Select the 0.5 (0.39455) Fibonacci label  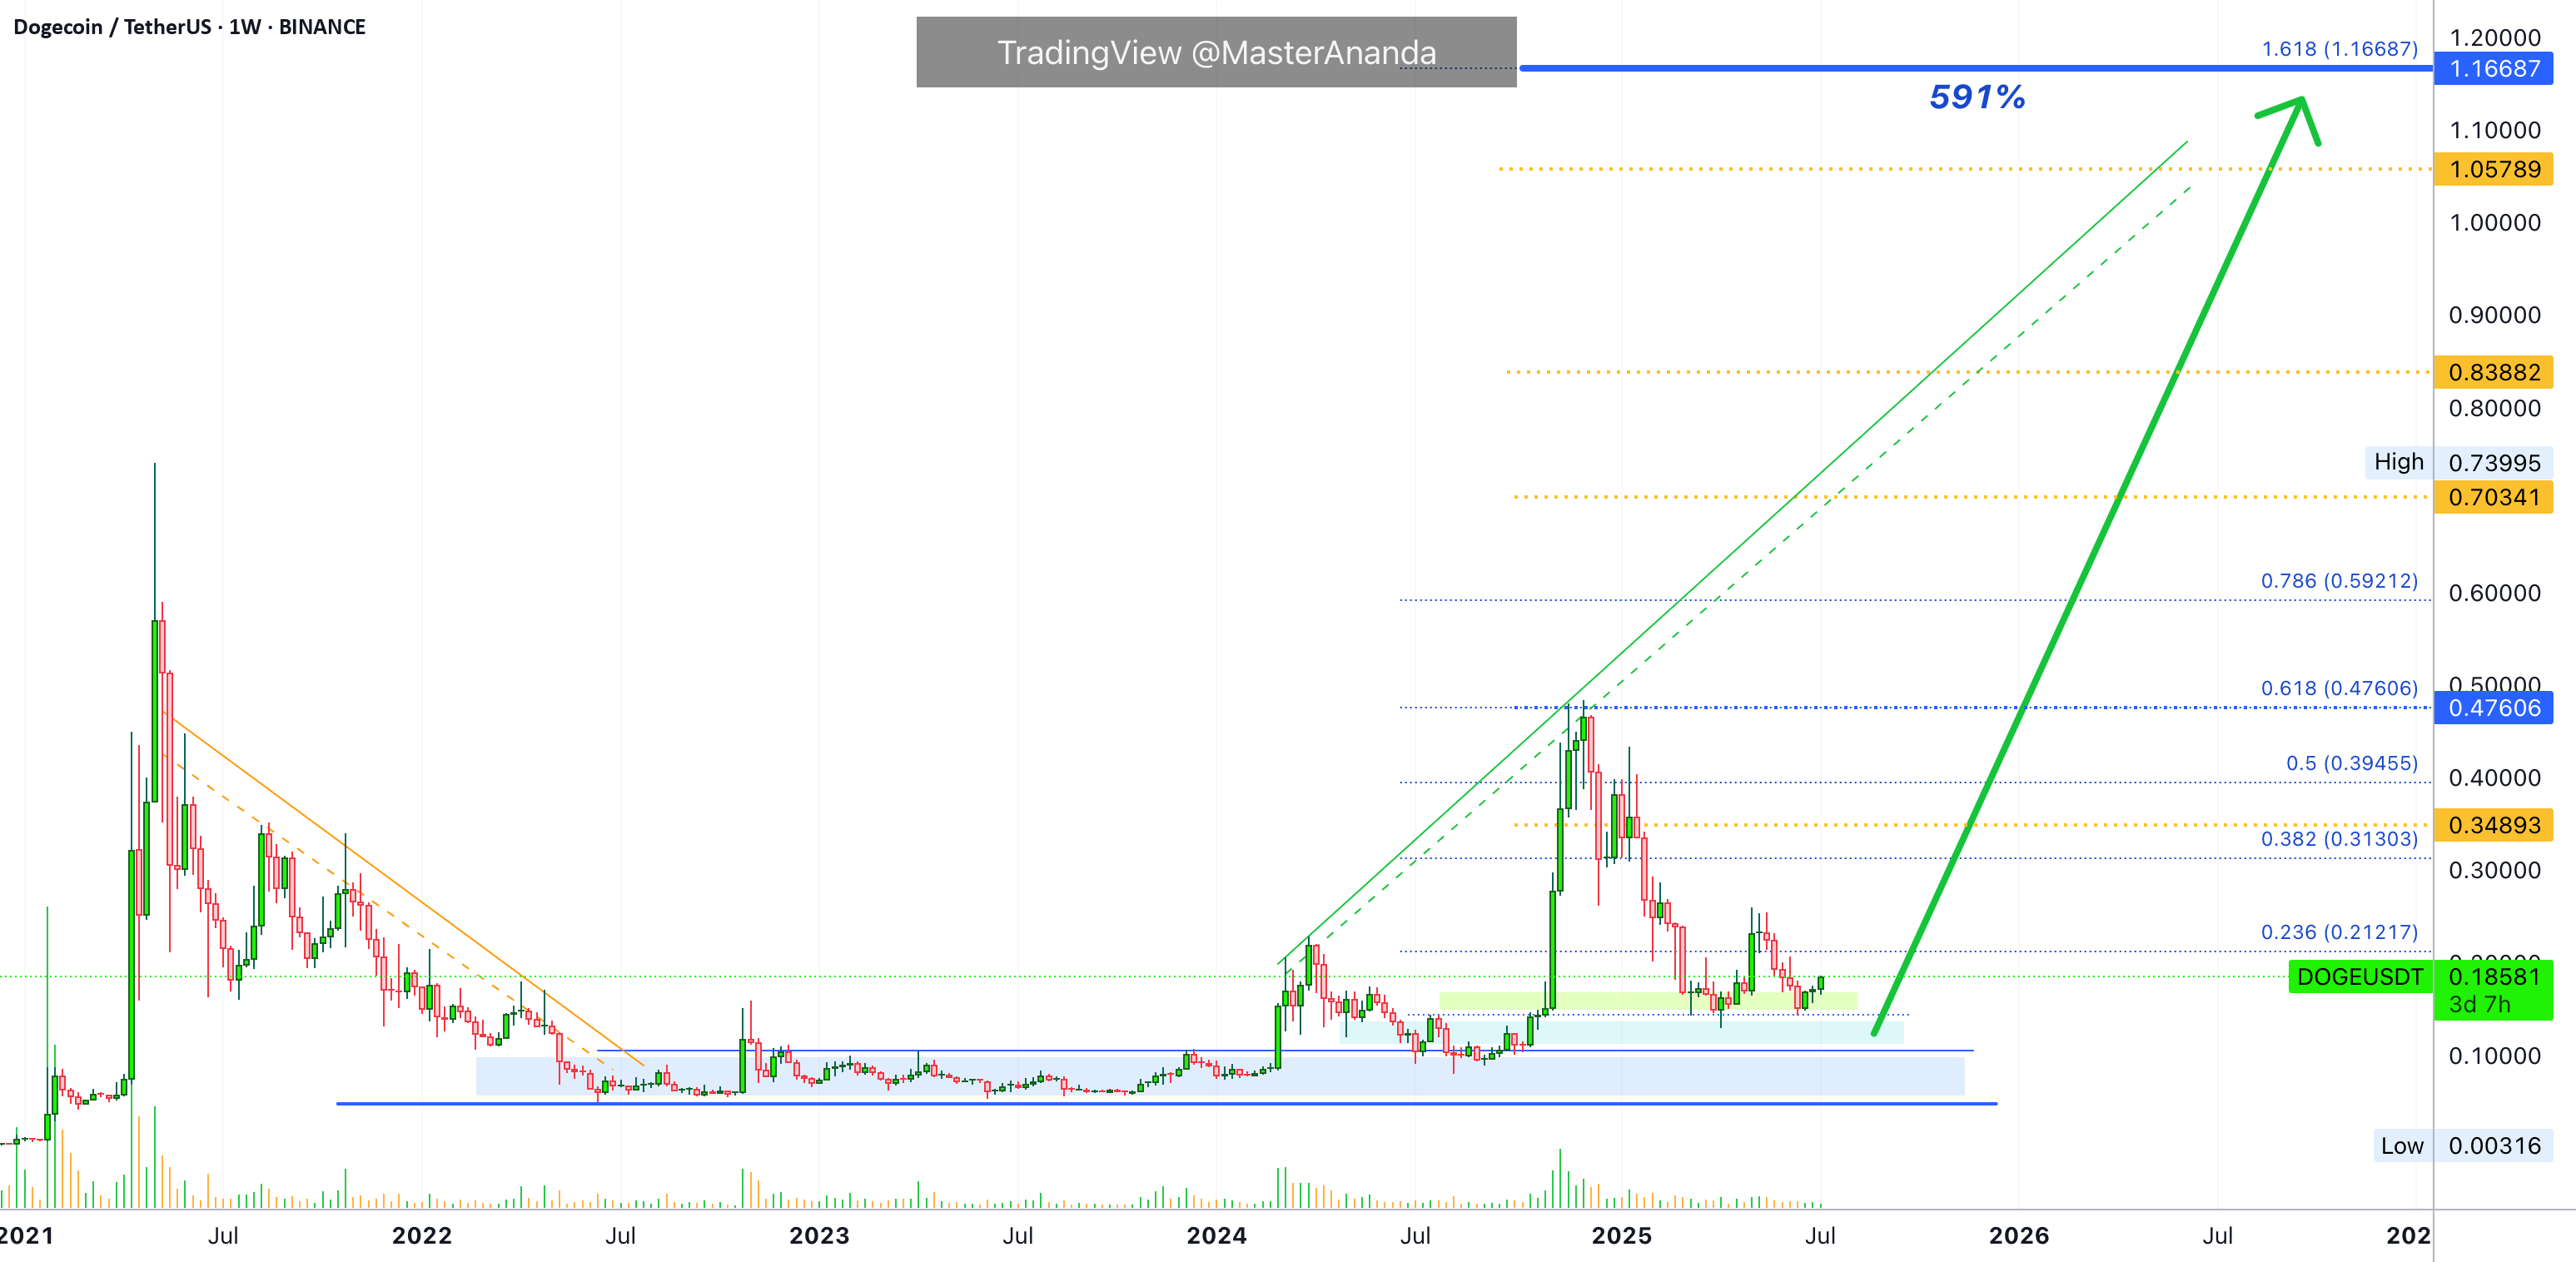pos(2351,763)
